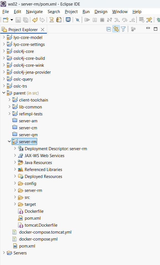
Task: Open the Navigate menu
Action: pyautogui.click(x=34, y=12)
